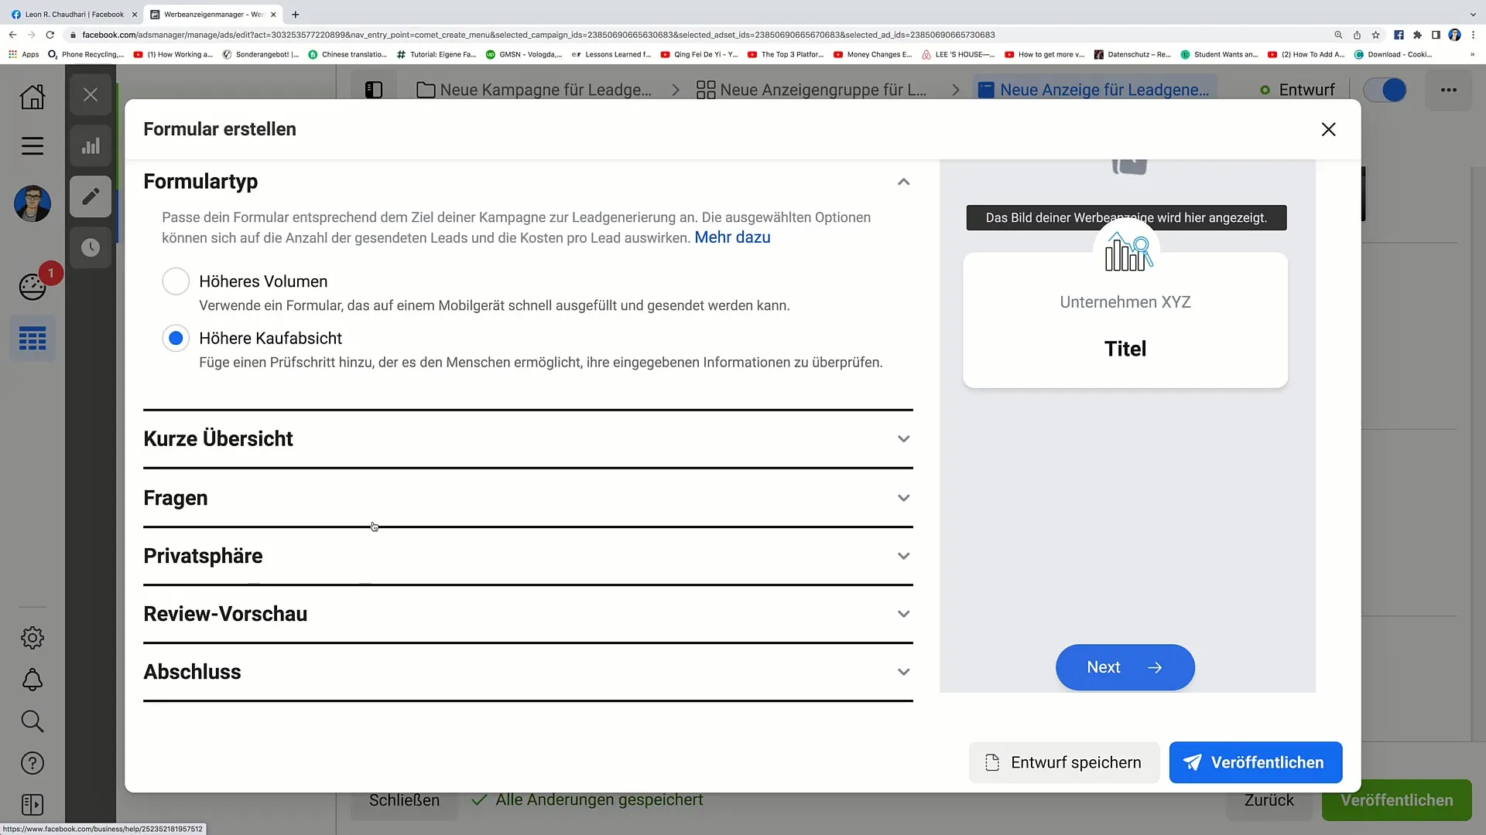Click the bar chart analytics icon
The width and height of the screenshot is (1486, 835).
point(91,146)
